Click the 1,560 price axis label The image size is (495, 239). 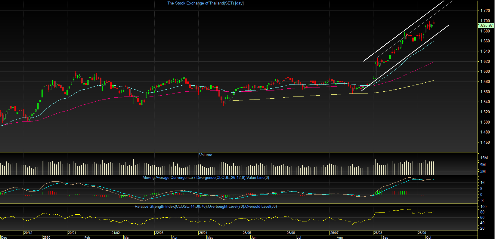tap(485, 92)
